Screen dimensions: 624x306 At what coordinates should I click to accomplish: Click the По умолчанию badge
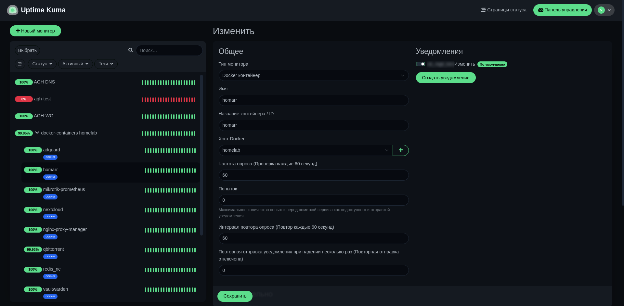pyautogui.click(x=492, y=64)
